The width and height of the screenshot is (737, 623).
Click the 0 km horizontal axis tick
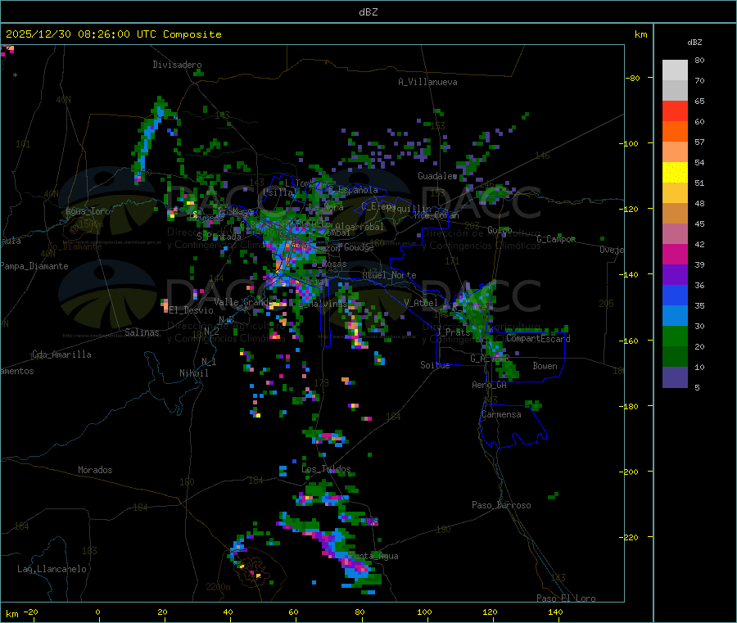click(97, 612)
